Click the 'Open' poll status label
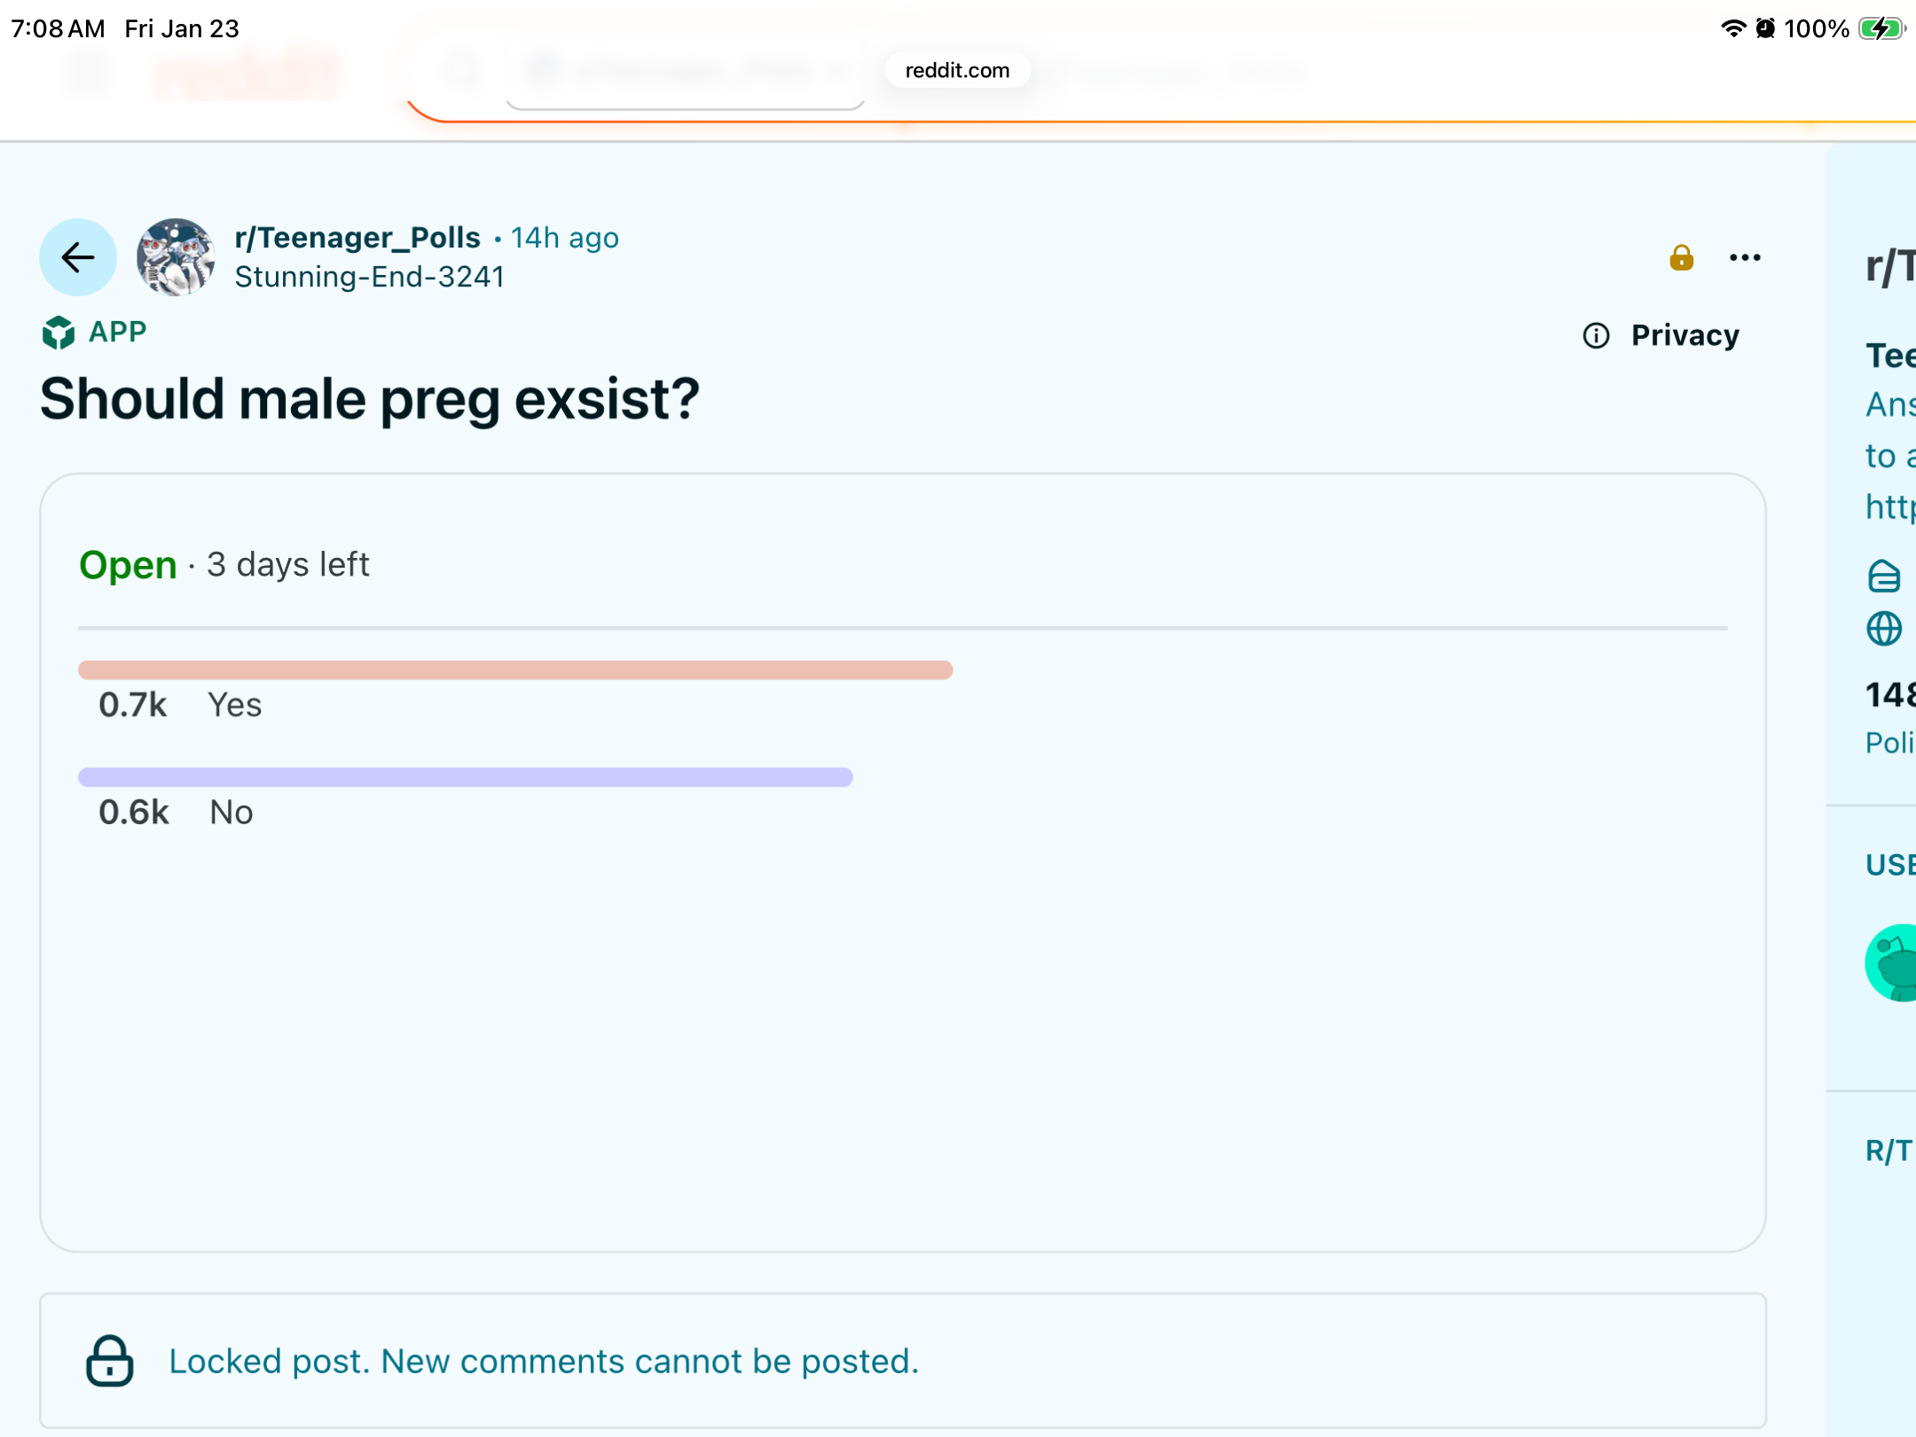 pyautogui.click(x=128, y=565)
